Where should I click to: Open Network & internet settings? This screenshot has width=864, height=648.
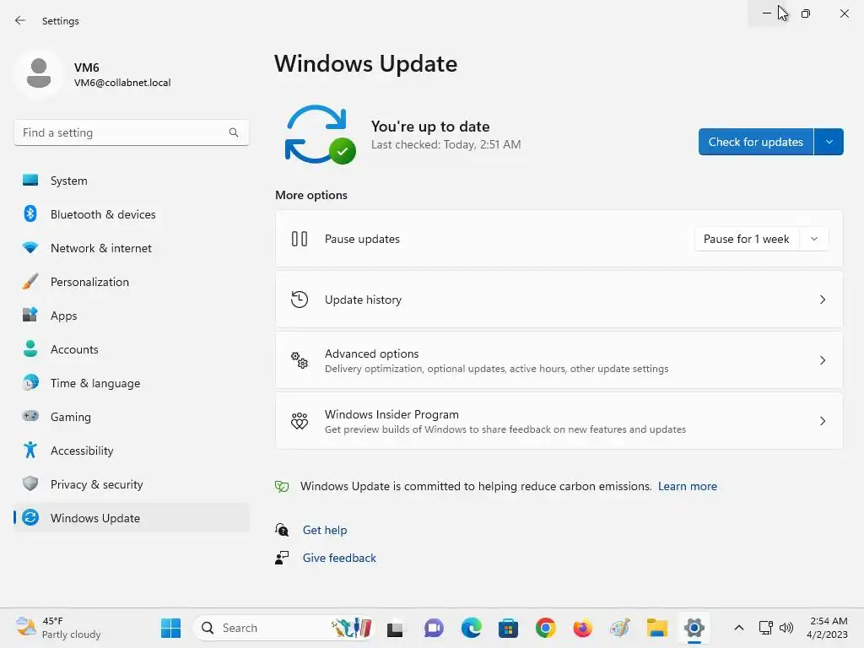[x=131, y=247]
